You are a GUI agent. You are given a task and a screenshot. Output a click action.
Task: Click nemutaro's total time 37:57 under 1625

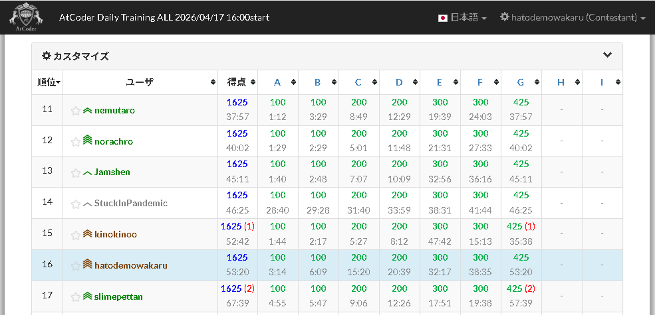click(237, 117)
